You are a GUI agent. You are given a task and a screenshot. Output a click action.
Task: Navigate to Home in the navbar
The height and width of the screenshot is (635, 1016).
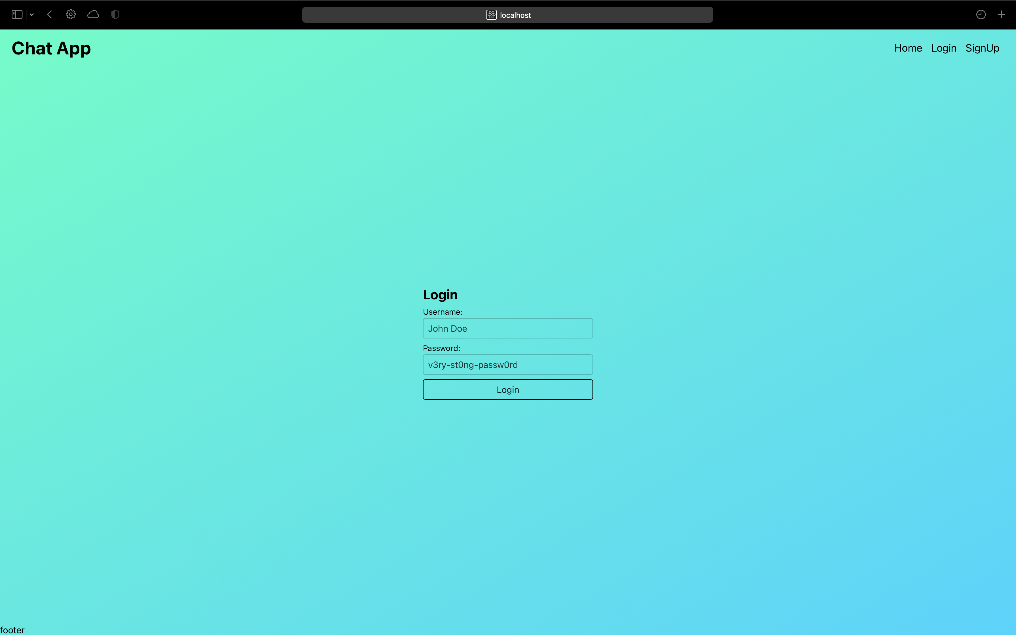pyautogui.click(x=908, y=48)
